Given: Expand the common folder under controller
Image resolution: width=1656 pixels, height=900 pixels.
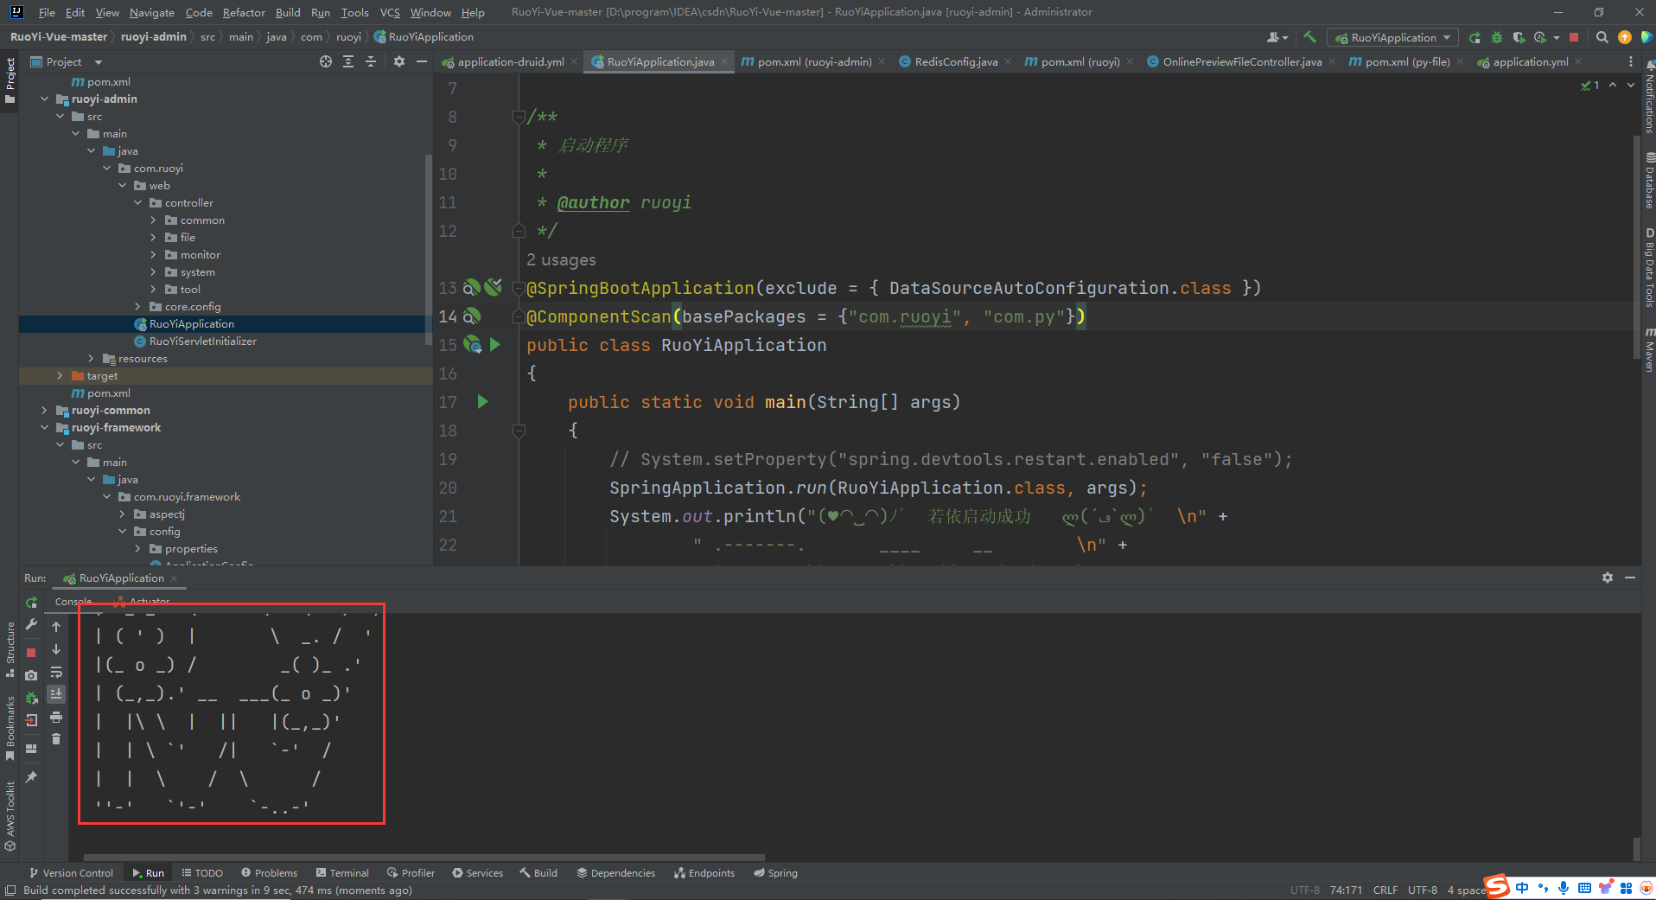Looking at the screenshot, I should coord(153,220).
